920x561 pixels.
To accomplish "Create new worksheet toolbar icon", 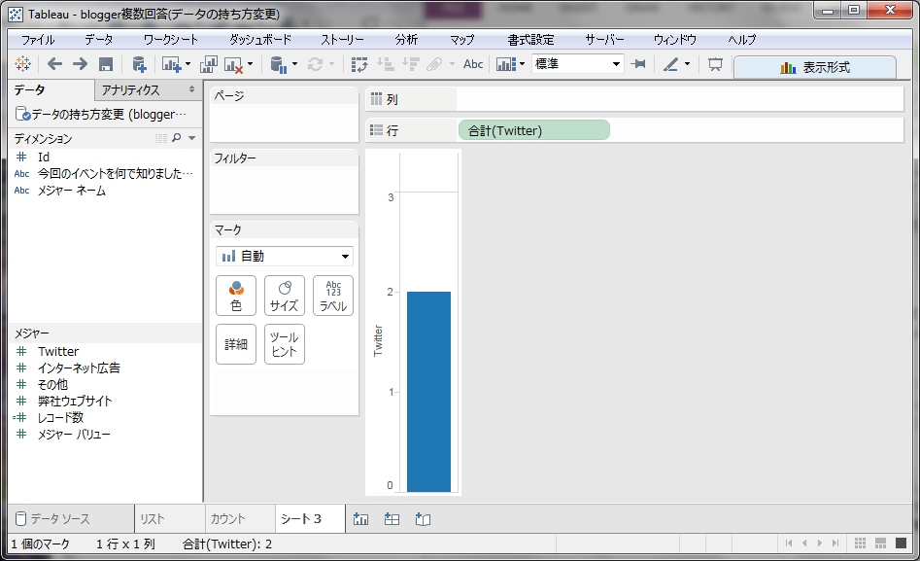I will click(x=171, y=64).
